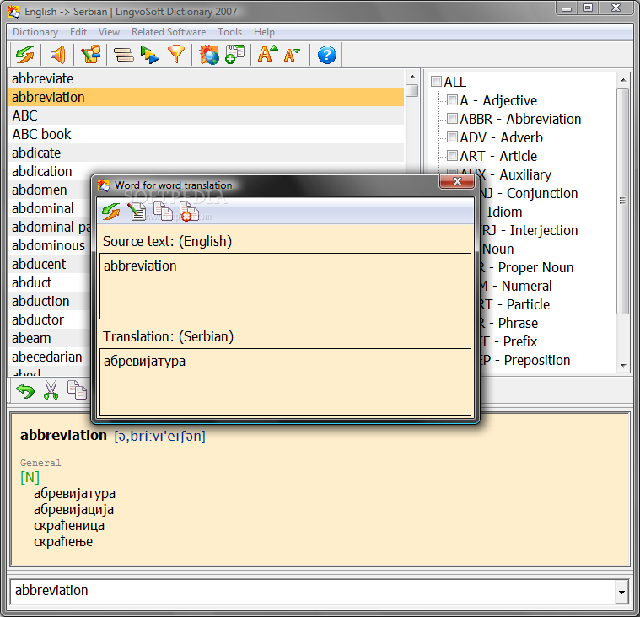The height and width of the screenshot is (617, 640).
Task: Close the Word for word translation dialog
Action: pyautogui.click(x=457, y=181)
